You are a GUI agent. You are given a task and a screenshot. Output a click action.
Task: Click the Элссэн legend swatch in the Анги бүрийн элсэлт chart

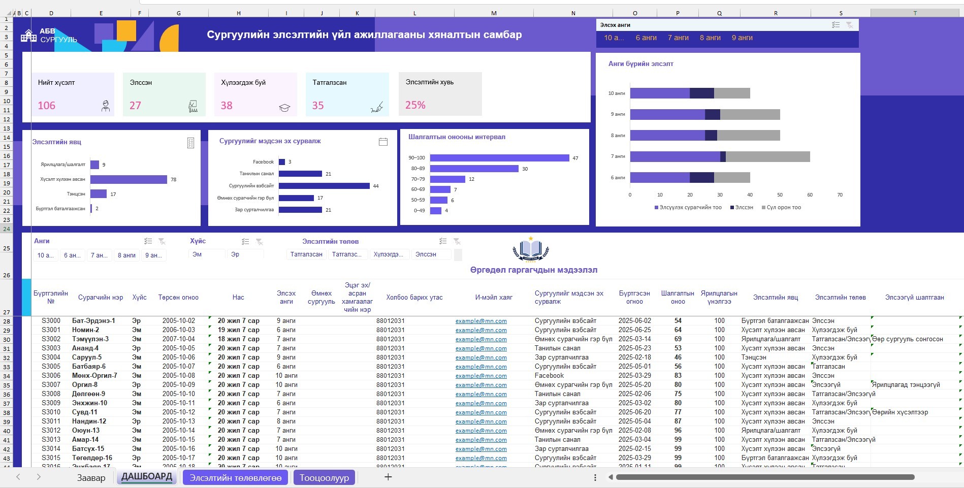click(x=732, y=208)
